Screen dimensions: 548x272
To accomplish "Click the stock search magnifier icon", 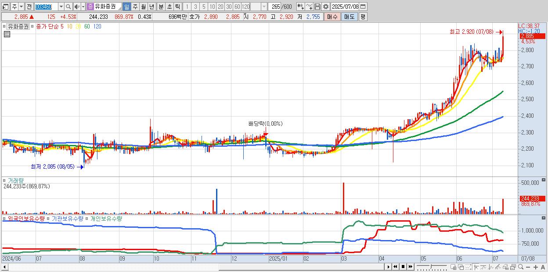I will click(68, 7).
